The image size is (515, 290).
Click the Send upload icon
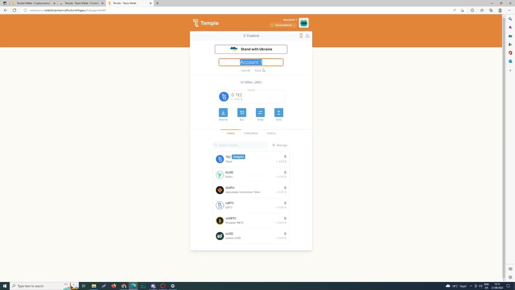pyautogui.click(x=279, y=112)
